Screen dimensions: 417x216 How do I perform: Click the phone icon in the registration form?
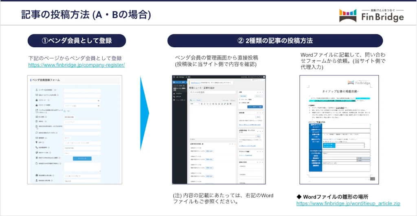(x=36, y=148)
